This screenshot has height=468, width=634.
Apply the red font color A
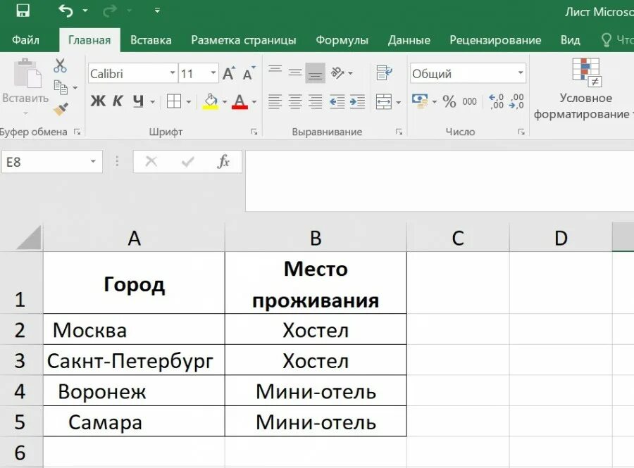(240, 102)
